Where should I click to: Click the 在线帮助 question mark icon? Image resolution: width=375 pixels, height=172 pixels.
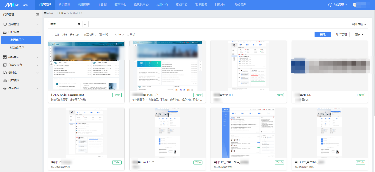(330, 5)
